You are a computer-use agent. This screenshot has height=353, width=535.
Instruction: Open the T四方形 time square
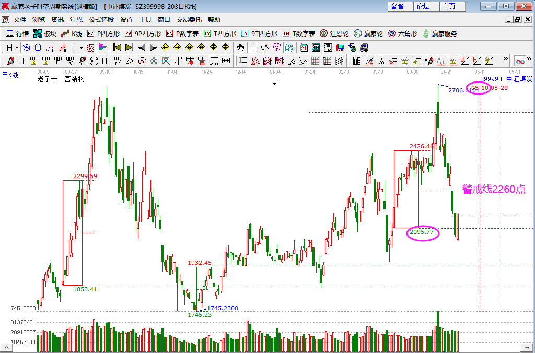point(220,33)
